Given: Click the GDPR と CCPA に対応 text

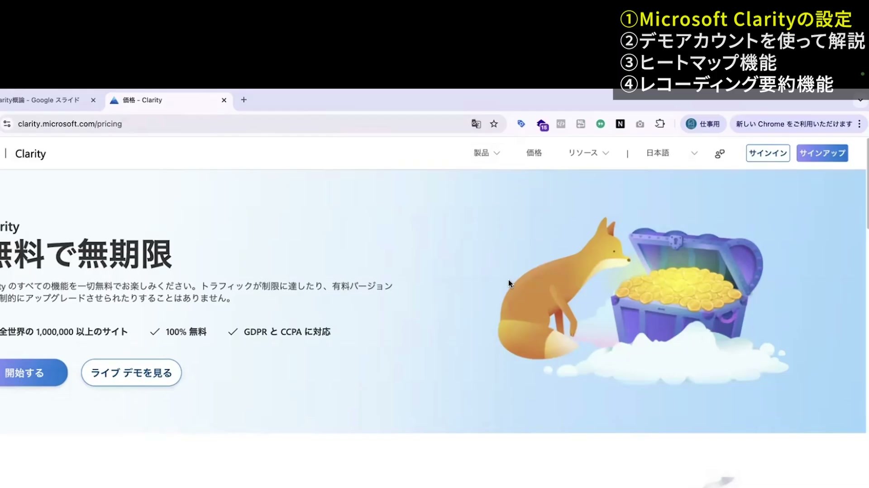Looking at the screenshot, I should (x=287, y=332).
